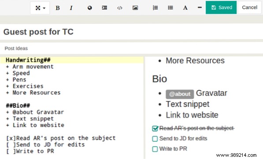The height and width of the screenshot is (159, 263).
Task: Edit the title Guest post for TC
Action: point(131,32)
